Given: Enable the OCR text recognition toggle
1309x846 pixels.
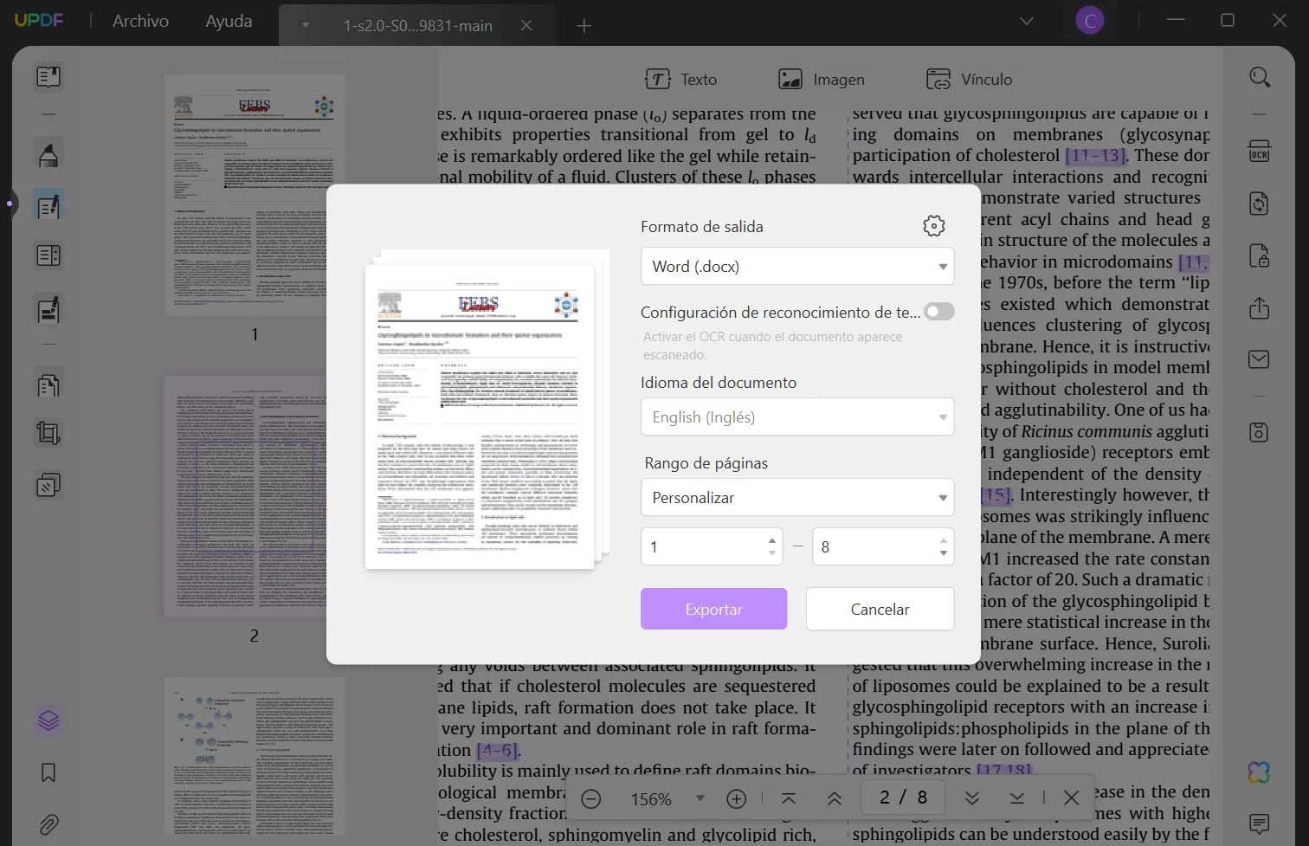Looking at the screenshot, I should coord(938,312).
